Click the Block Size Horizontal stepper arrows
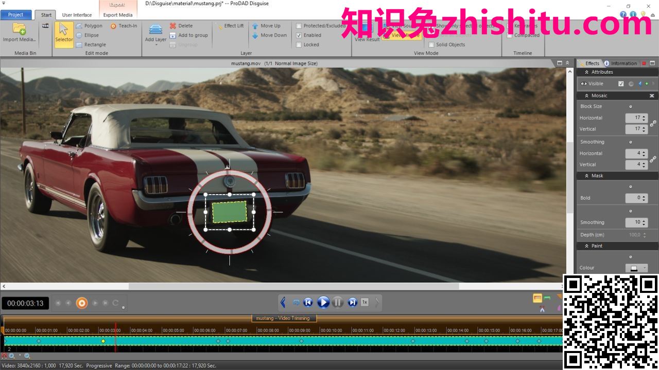The height and width of the screenshot is (370, 659). (x=644, y=118)
